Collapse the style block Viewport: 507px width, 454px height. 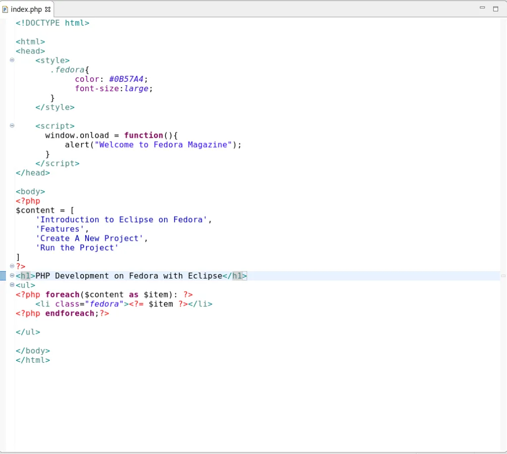[x=11, y=60]
